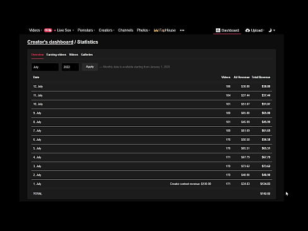Click the Ad Revenue column header
This screenshot has height=231, width=308.
click(242, 77)
